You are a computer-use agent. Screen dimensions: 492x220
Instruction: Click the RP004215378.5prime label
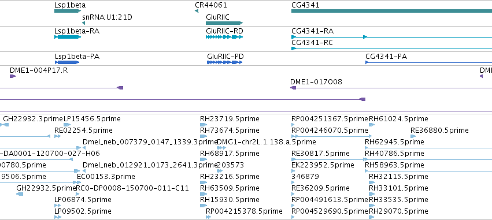[244, 211]
